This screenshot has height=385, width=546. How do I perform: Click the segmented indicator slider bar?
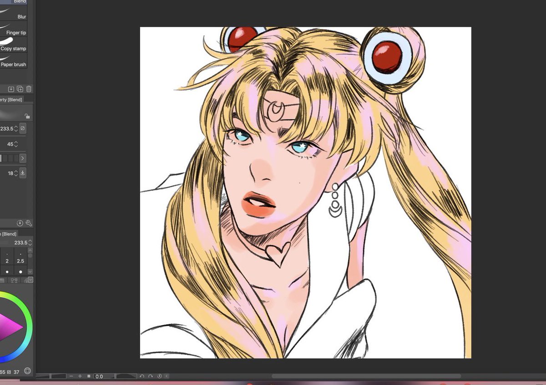(x=9, y=158)
